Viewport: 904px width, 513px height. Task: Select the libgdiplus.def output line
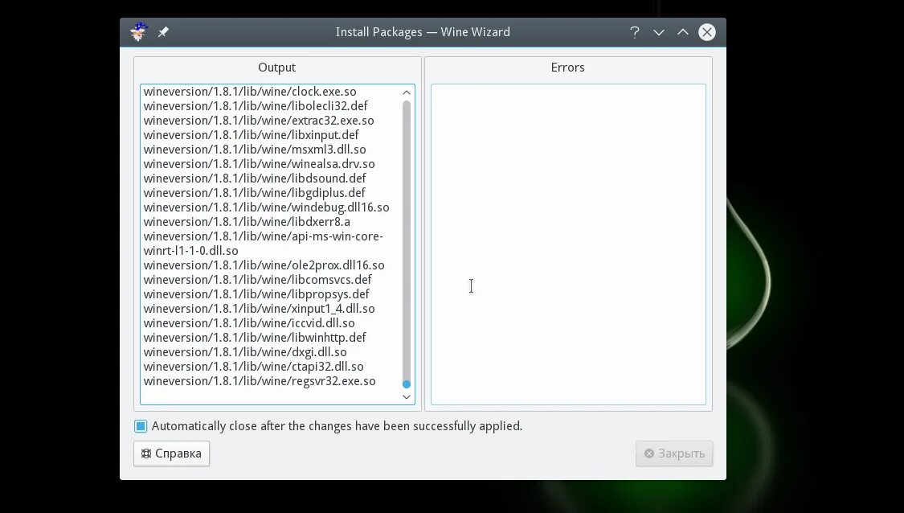click(x=254, y=193)
